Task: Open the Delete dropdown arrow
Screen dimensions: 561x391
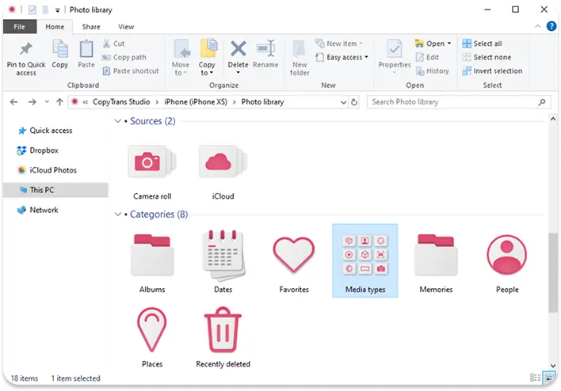Action: coord(238,72)
